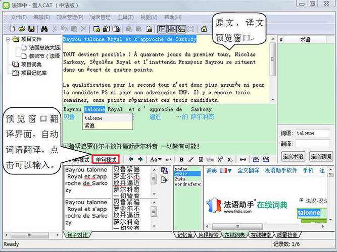Collapse the 项目文件 tree node
The image size is (337, 252).
8,39
